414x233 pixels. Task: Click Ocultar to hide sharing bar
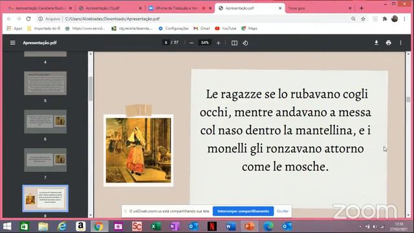point(283,211)
